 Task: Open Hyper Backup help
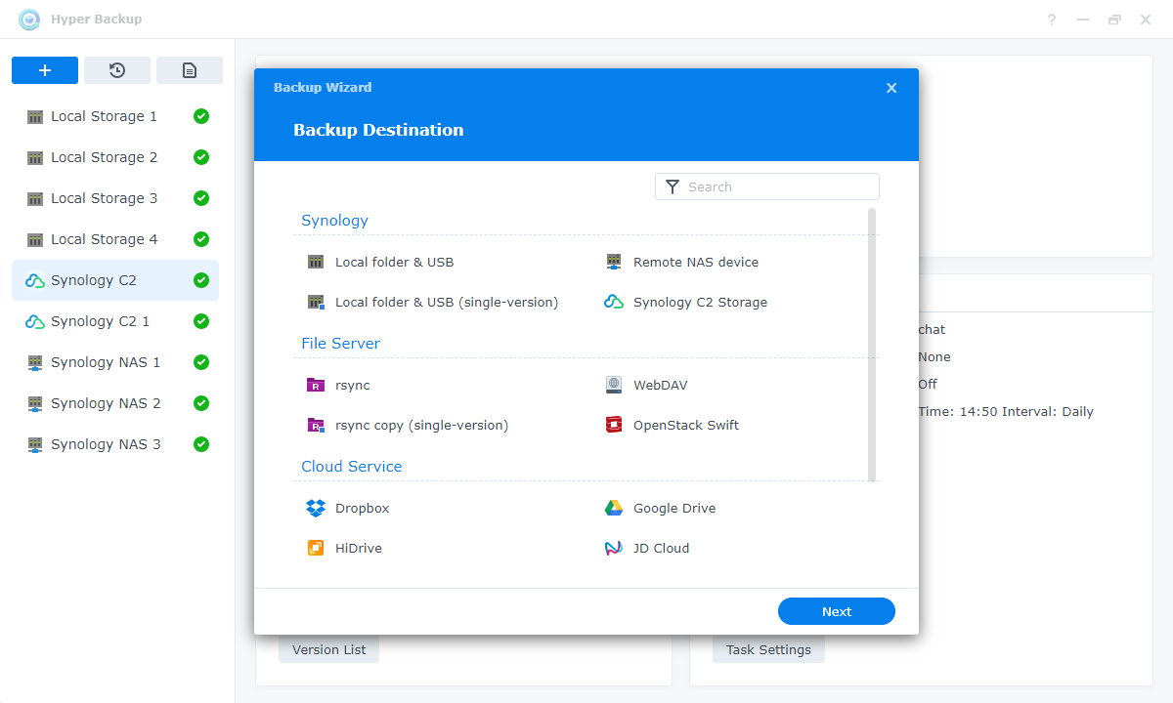click(x=1051, y=19)
